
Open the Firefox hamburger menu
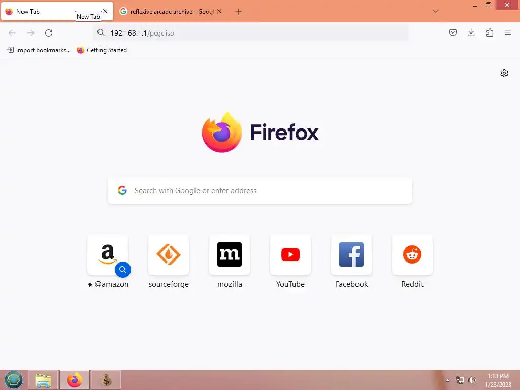pos(508,32)
